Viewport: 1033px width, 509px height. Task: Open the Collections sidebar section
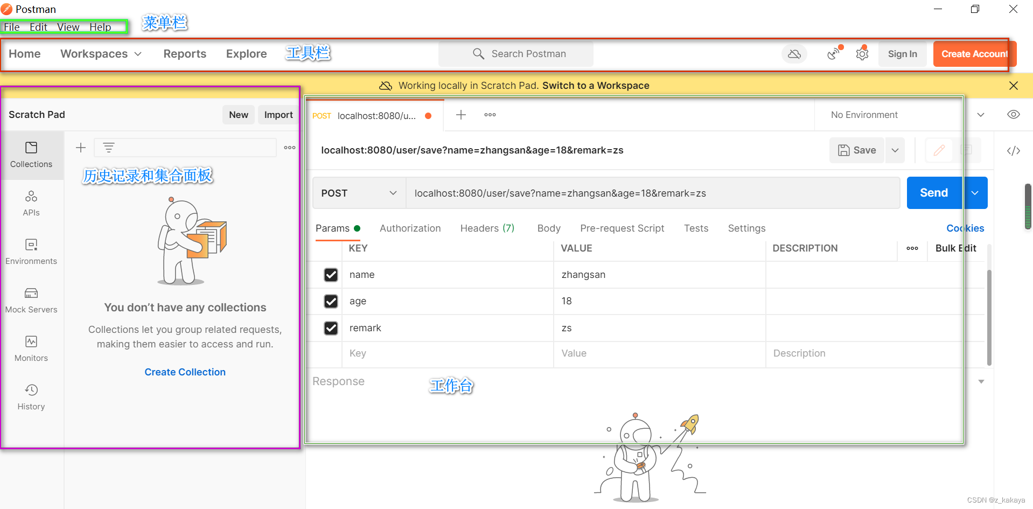click(x=31, y=155)
